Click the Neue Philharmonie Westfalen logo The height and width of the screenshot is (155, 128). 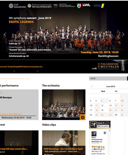(108, 66)
